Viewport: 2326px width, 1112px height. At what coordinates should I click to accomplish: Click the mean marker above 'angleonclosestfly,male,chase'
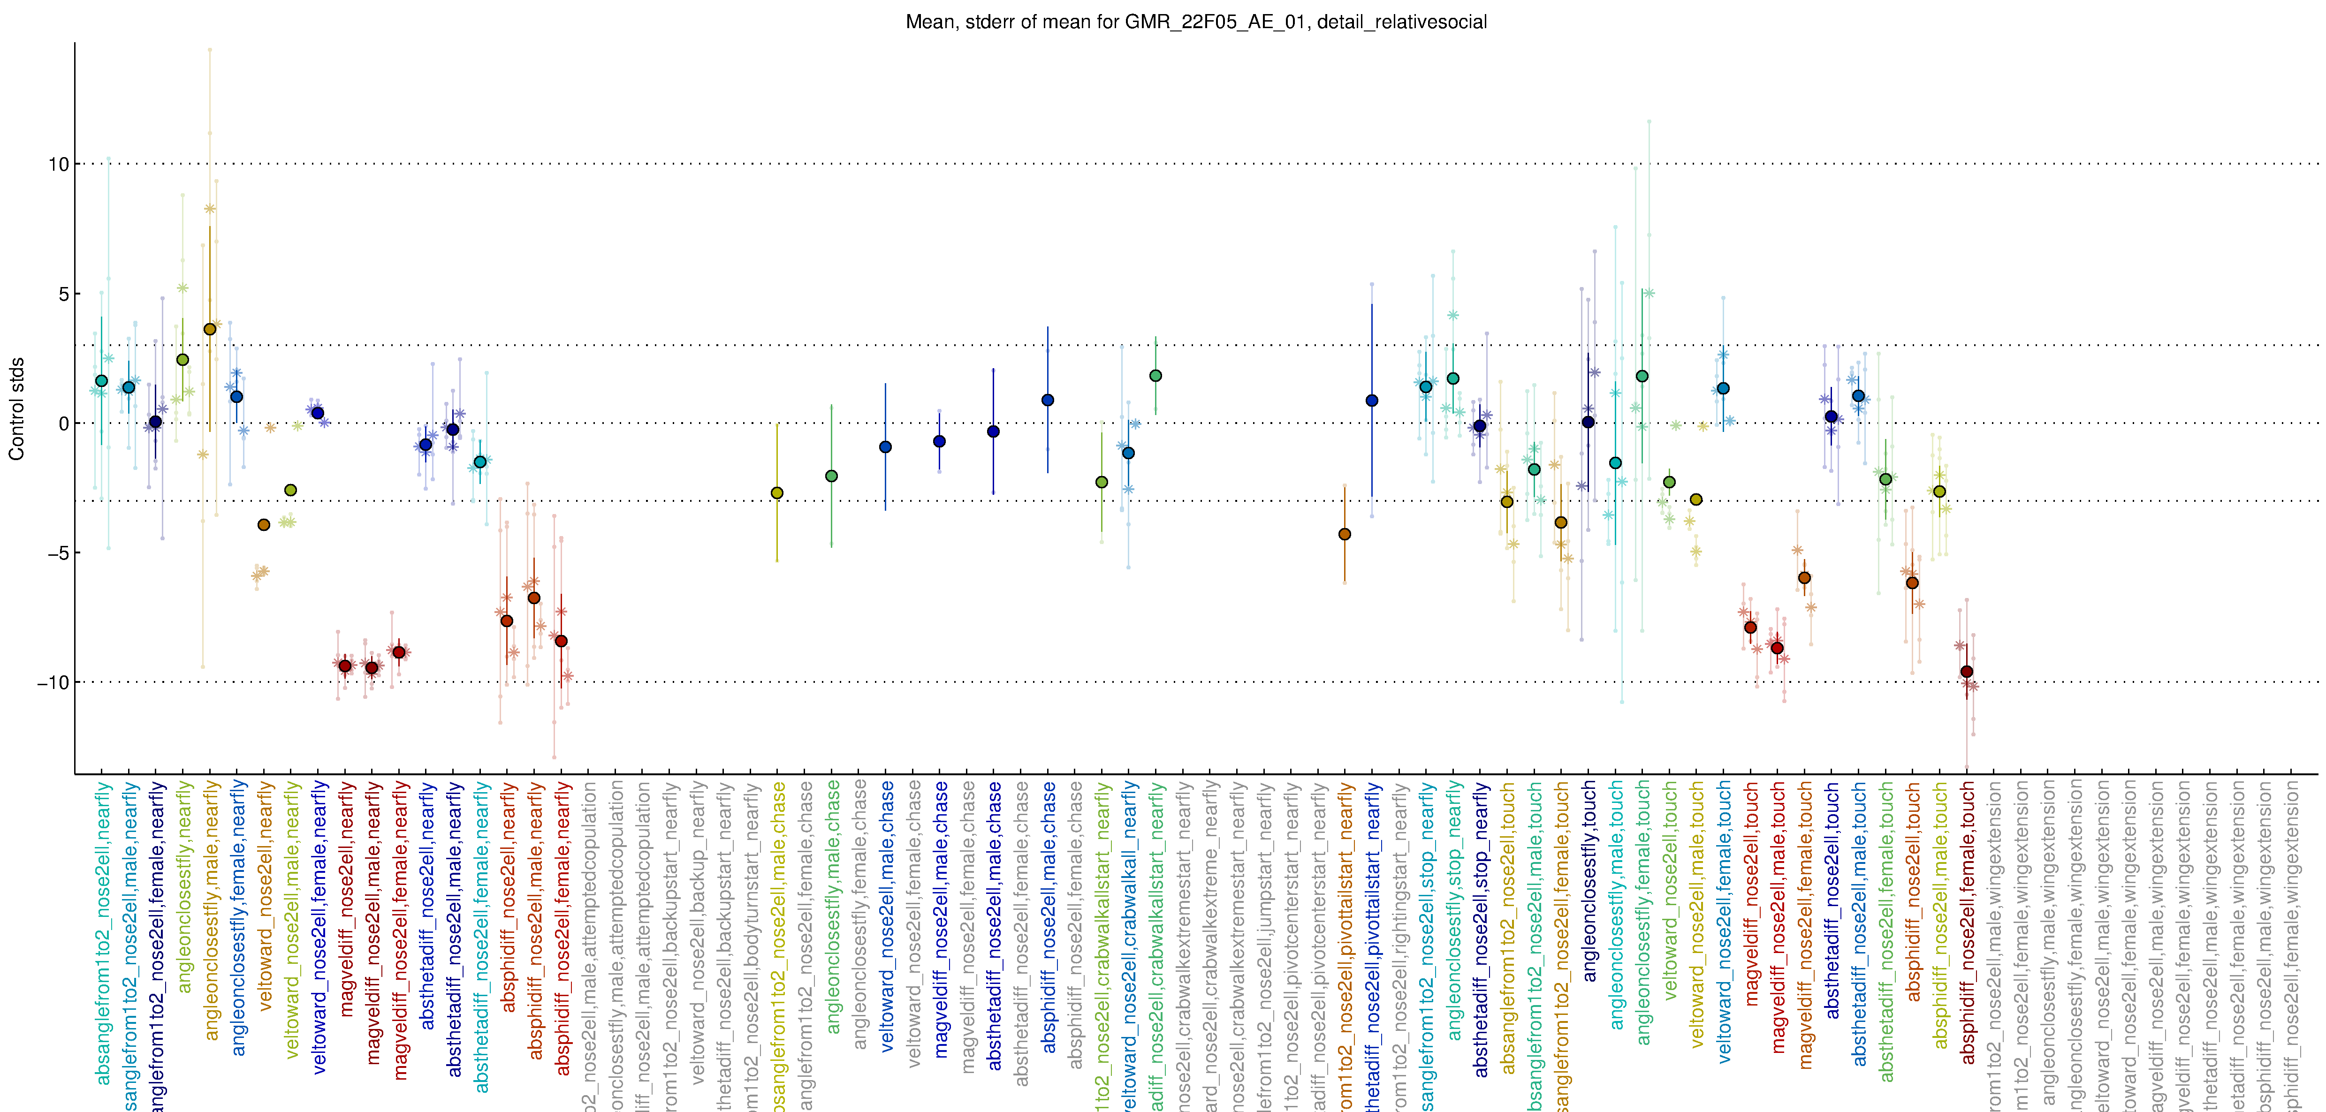point(832,476)
